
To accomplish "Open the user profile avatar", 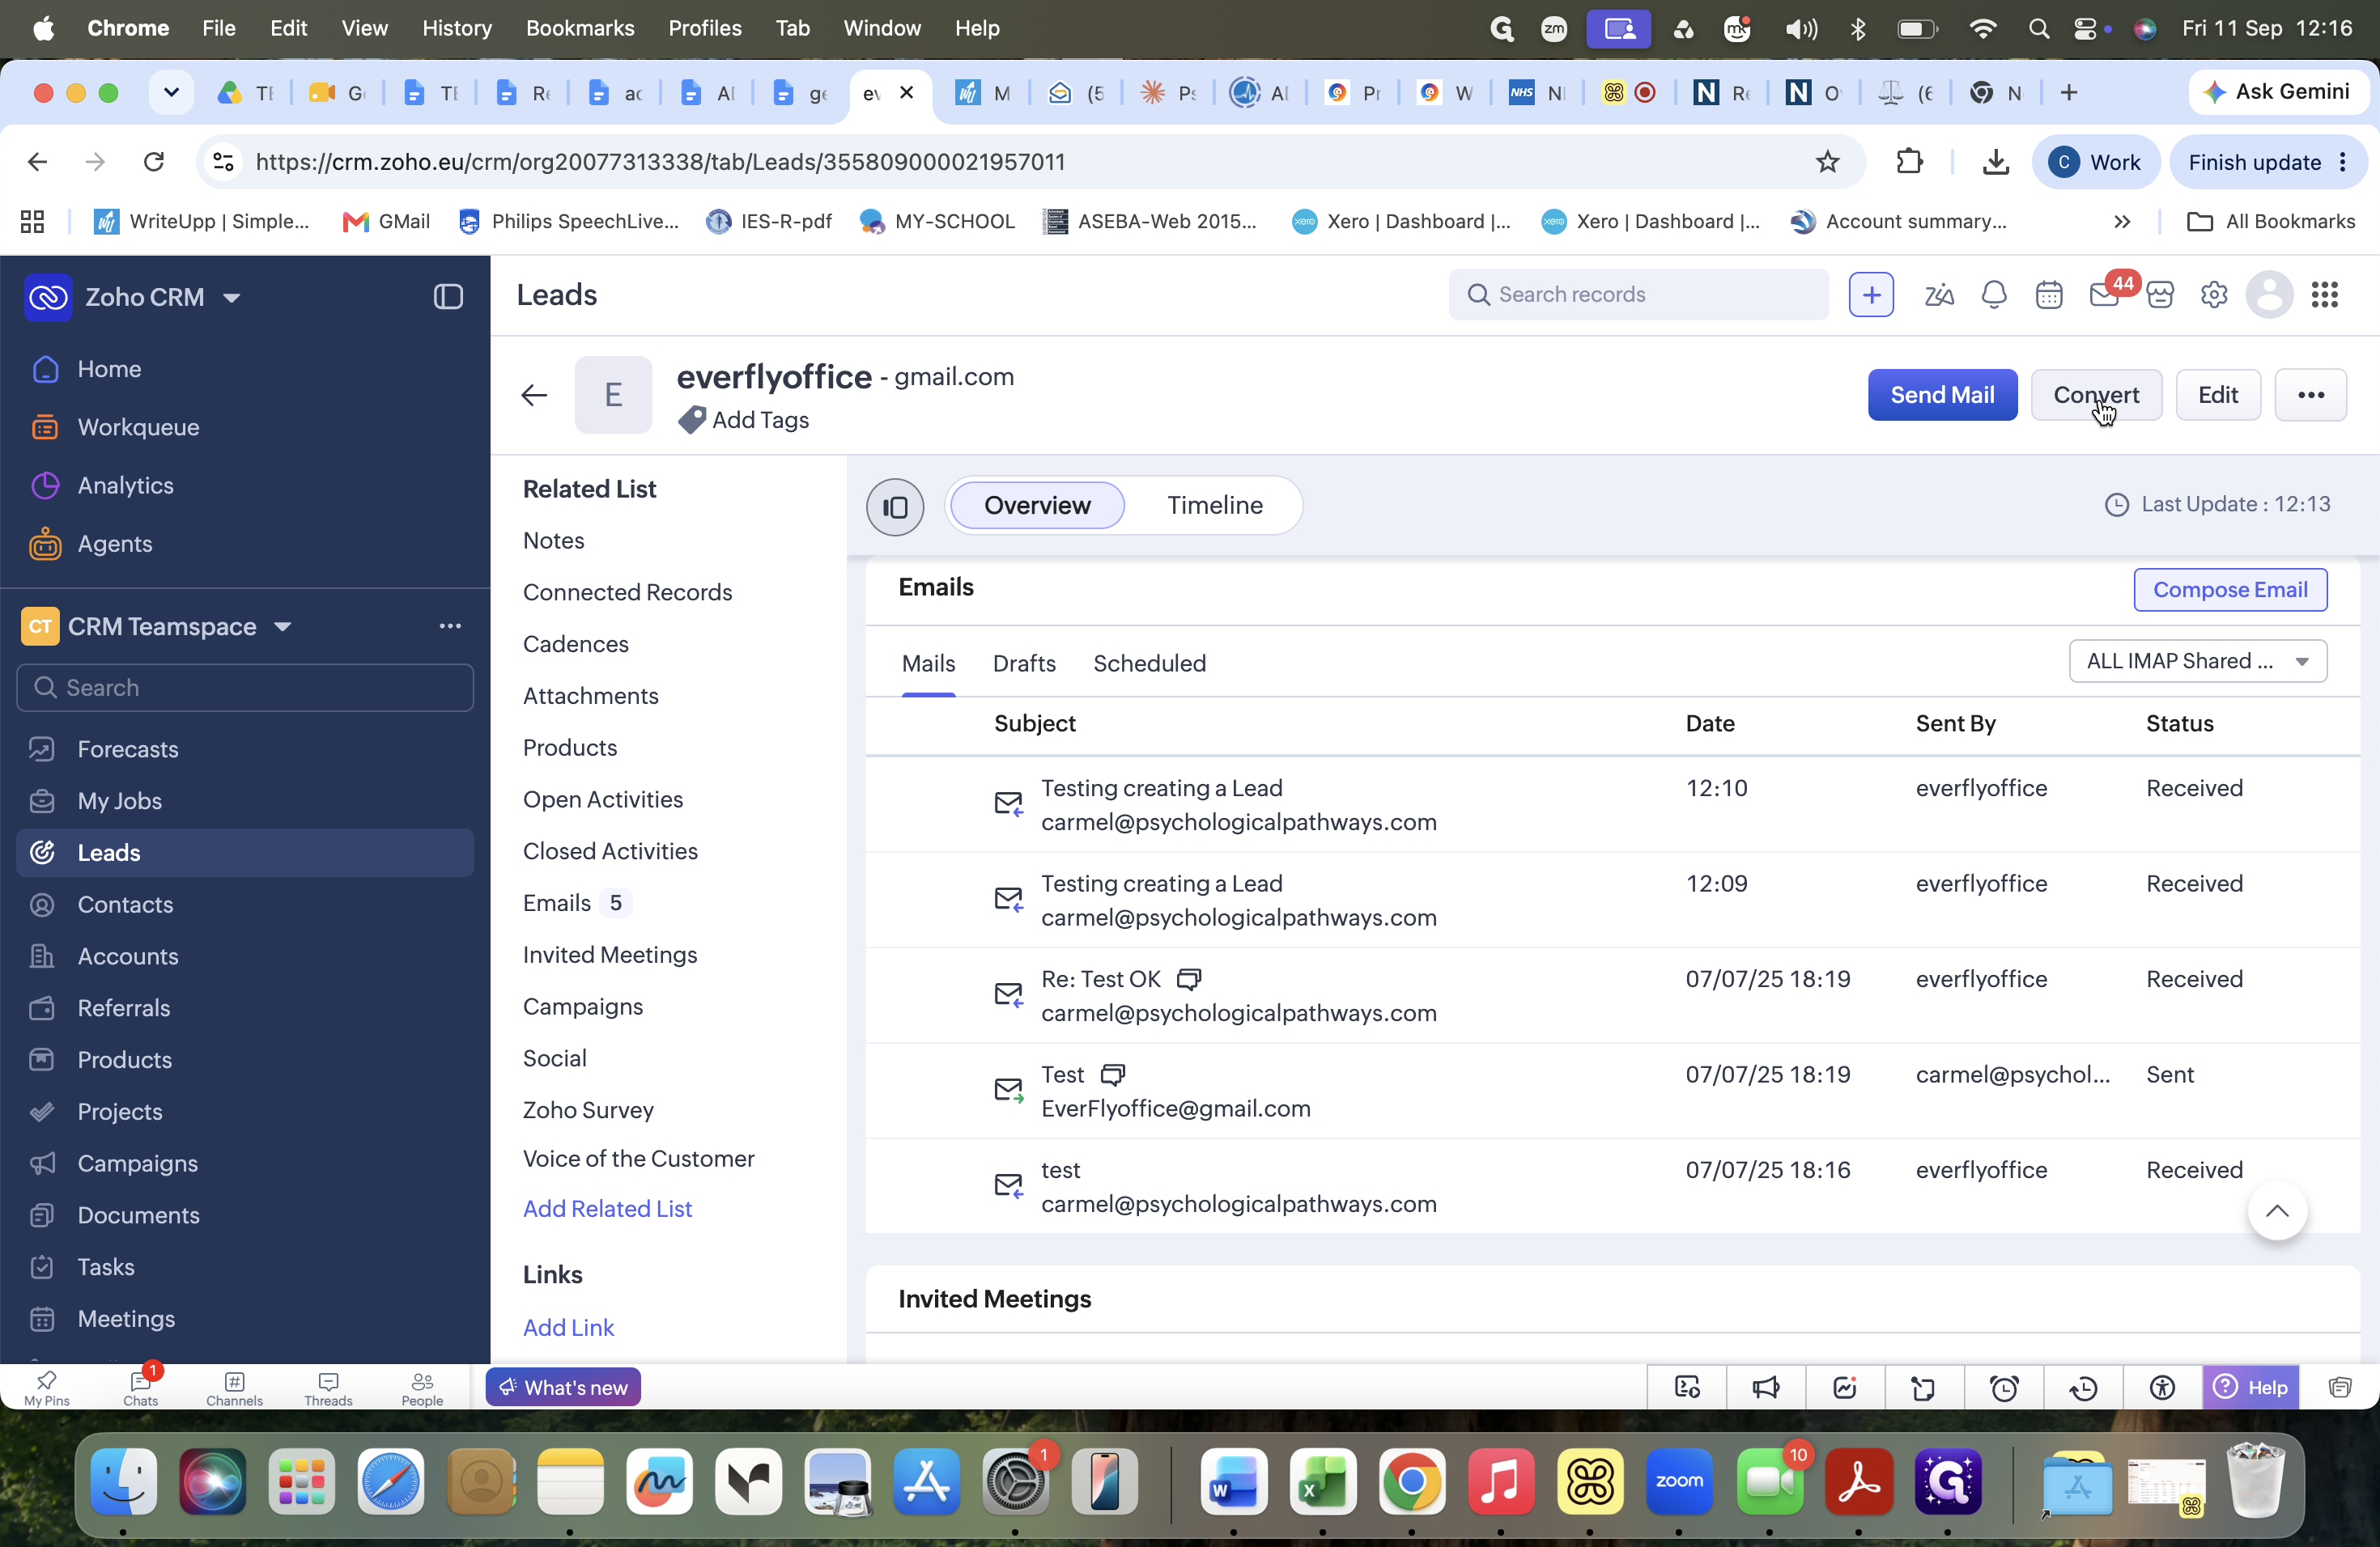I will pyautogui.click(x=2269, y=295).
